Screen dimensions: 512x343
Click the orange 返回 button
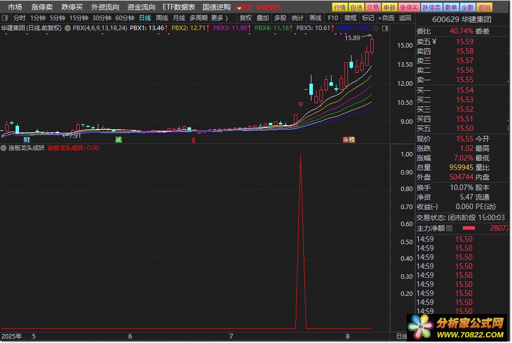pyautogui.click(x=484, y=7)
